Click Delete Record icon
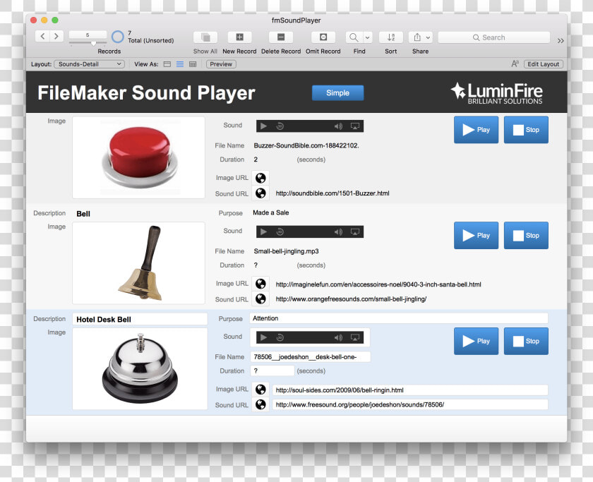This screenshot has height=482, width=593. [x=281, y=37]
